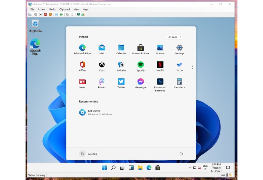The image size is (263, 180).
Task: Open File Explorer from the taskbar
Action: [x=140, y=168]
